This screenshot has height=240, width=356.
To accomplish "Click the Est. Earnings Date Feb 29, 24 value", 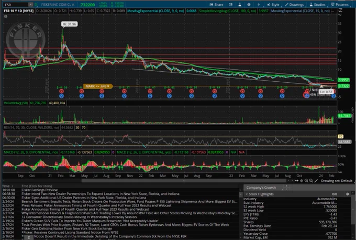I will pyautogui.click(x=329, y=226).
